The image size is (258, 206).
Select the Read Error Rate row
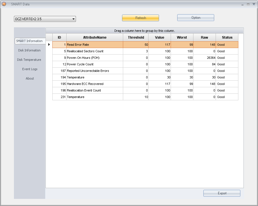[x=145, y=45]
